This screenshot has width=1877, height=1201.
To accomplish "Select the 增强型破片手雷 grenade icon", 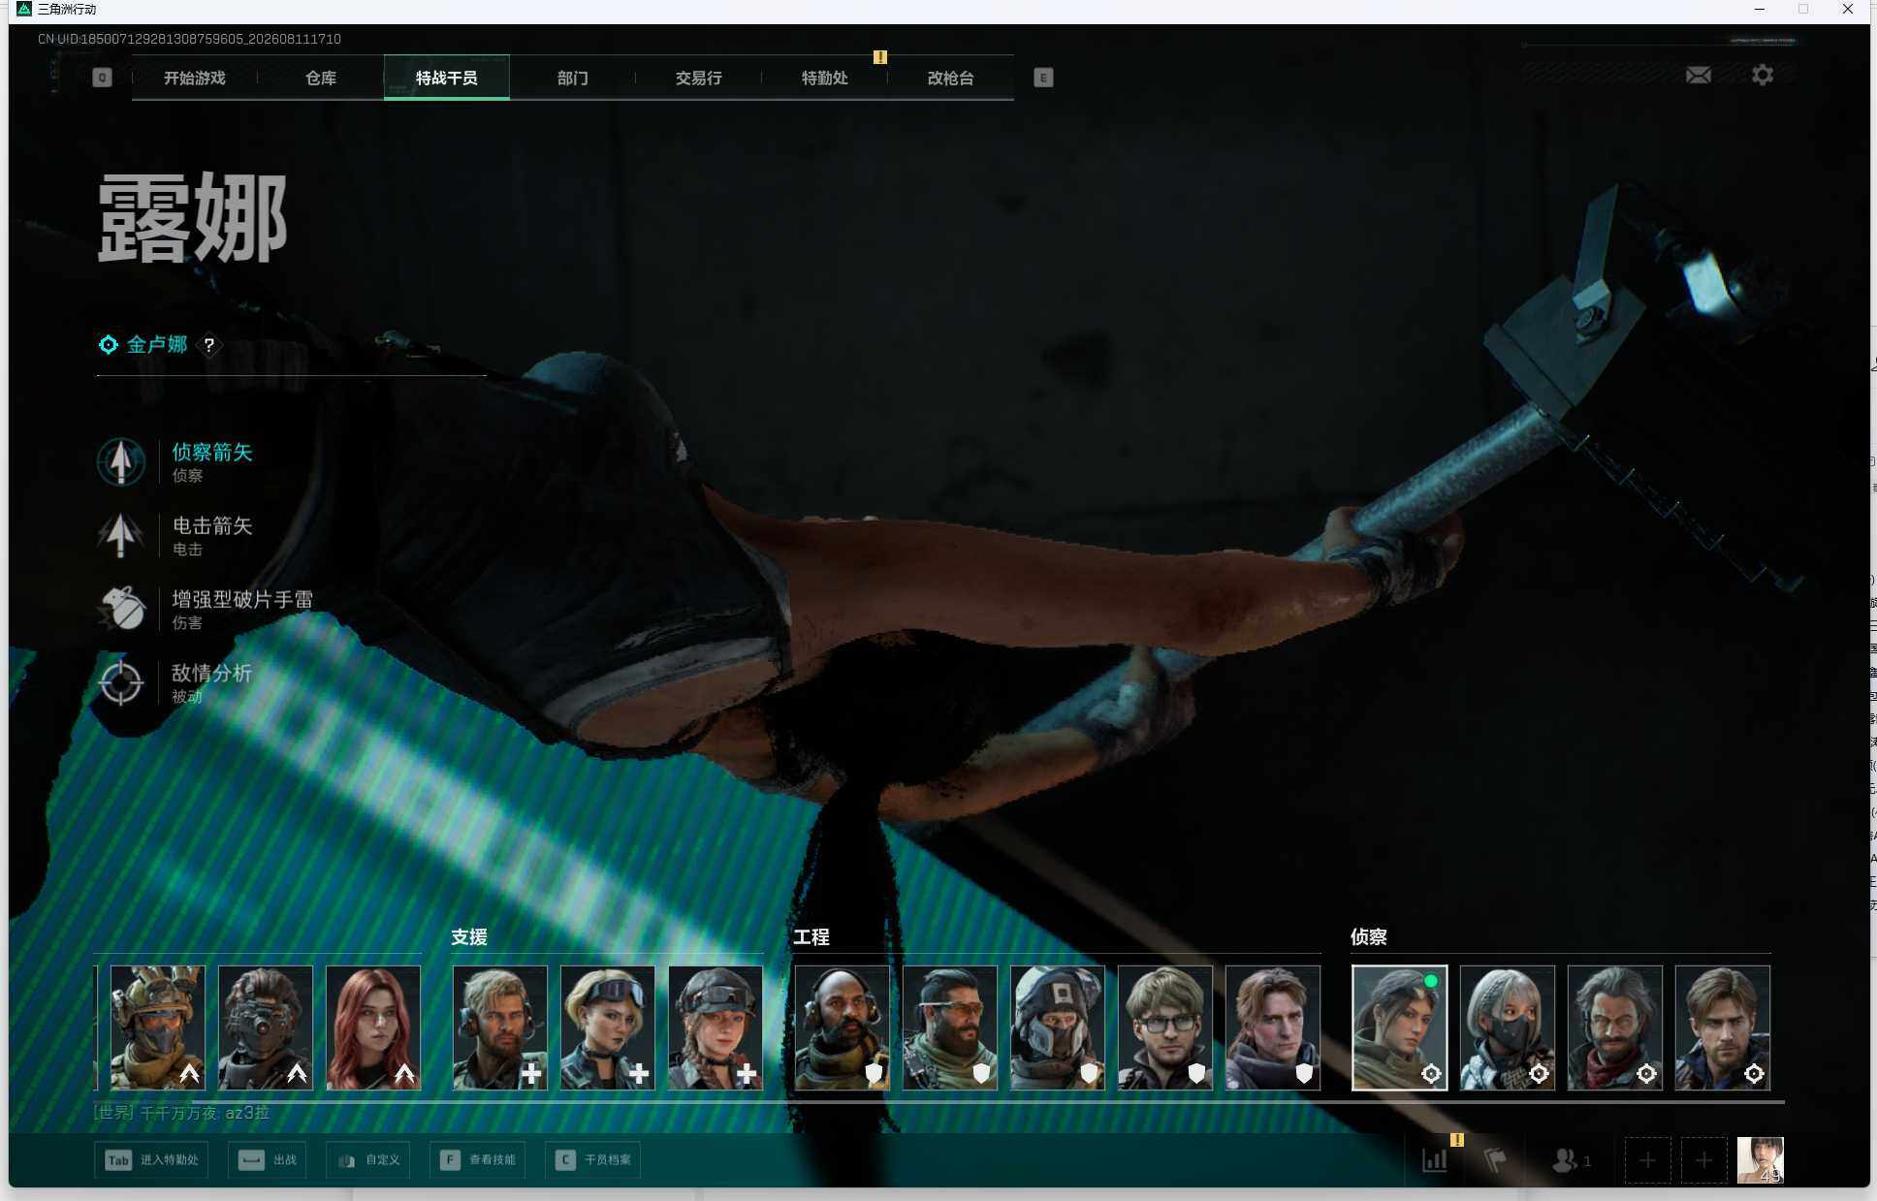I will [121, 609].
